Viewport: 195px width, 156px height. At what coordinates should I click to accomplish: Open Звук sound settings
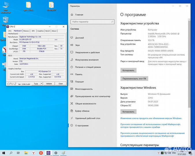(x=75, y=45)
